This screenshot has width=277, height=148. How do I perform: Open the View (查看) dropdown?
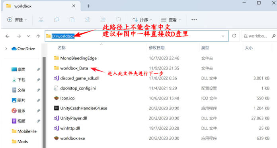point(171,20)
